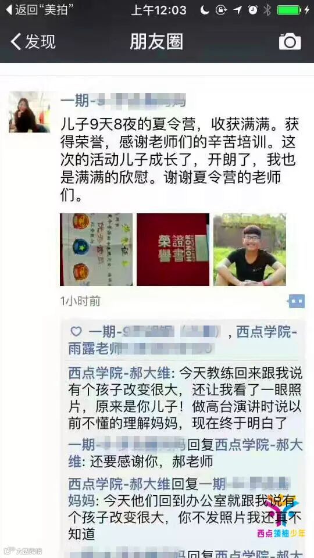Open 西点学院-雨露老师 in the likes list
Screen dimensions: 314x558
[183, 340]
